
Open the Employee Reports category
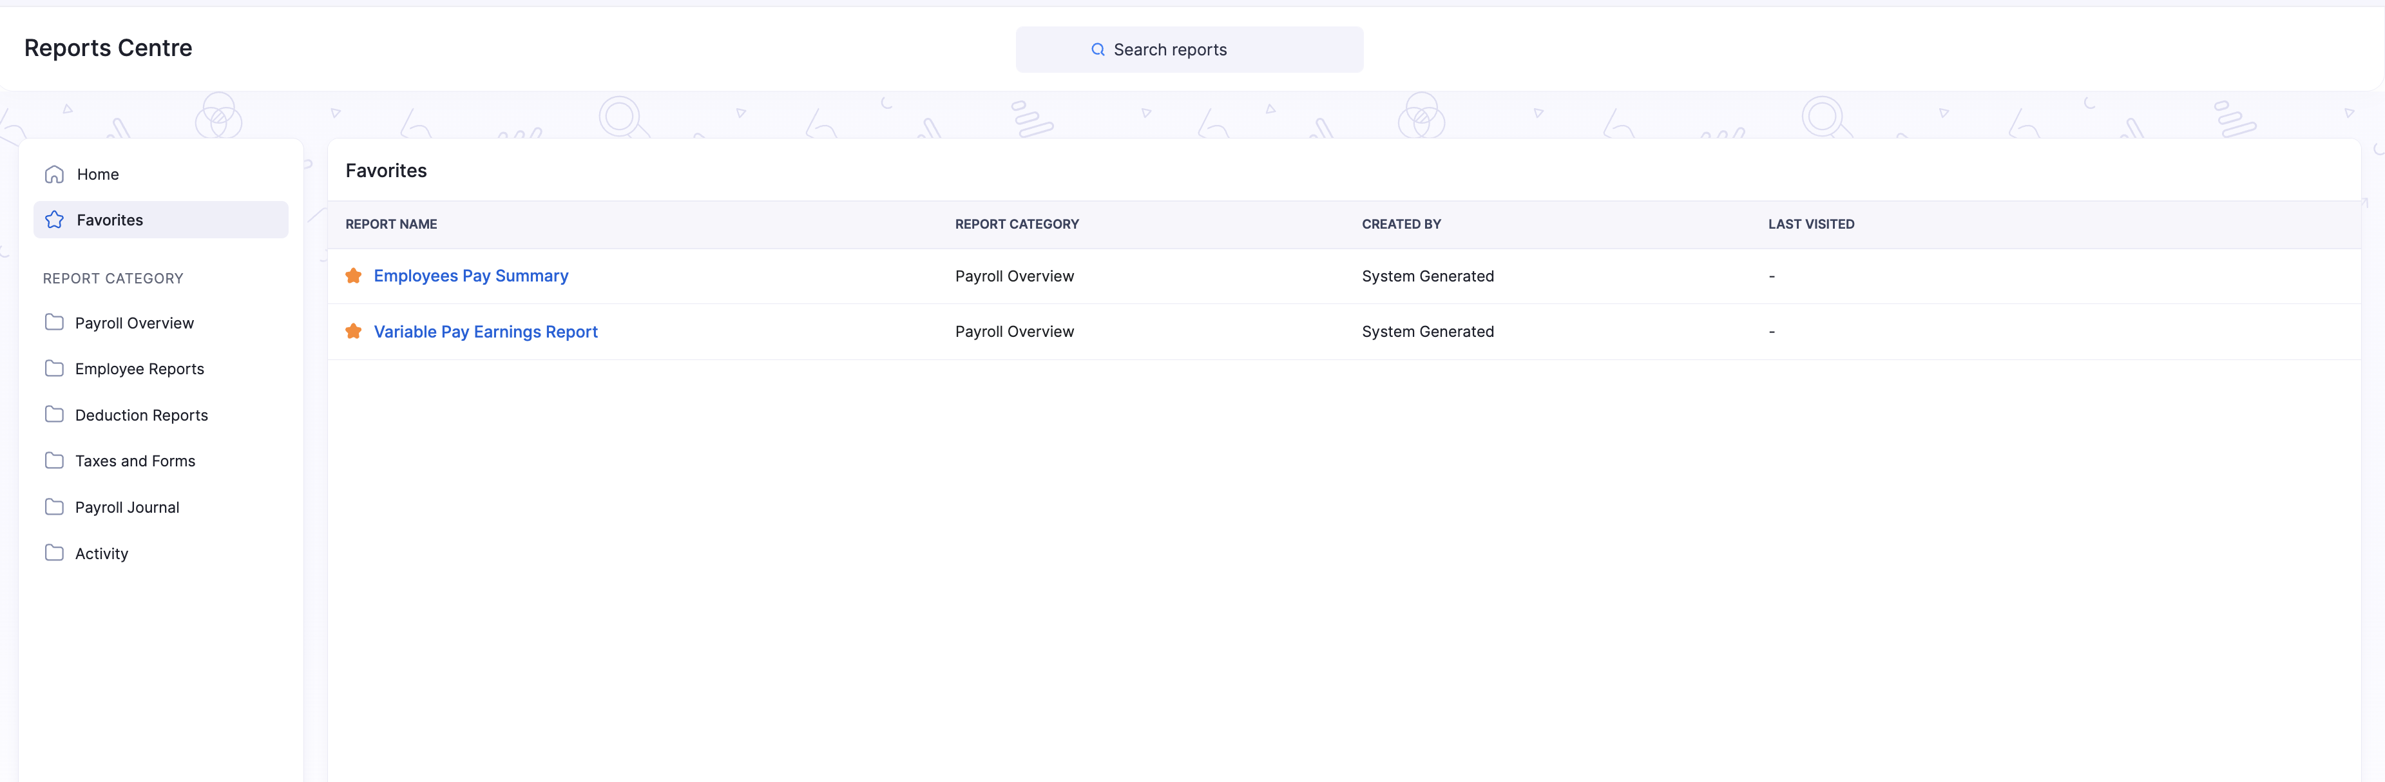(x=140, y=368)
